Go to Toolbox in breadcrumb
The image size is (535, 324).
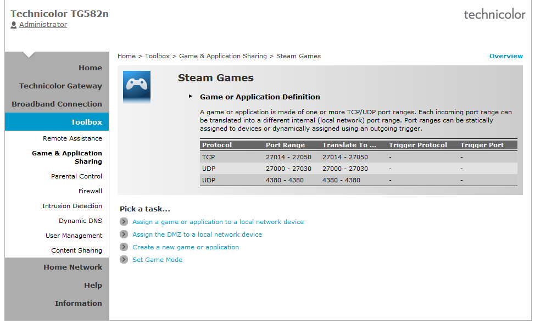pyautogui.click(x=157, y=56)
